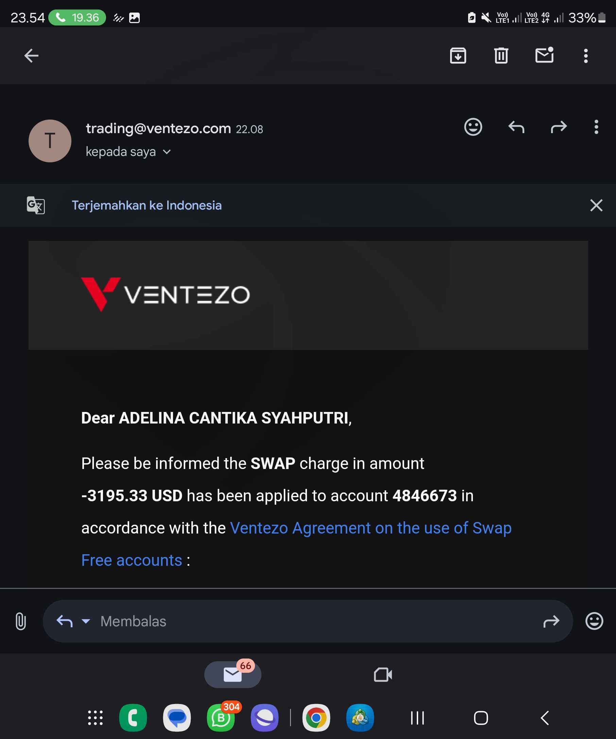Open reply type dropdown arrow

pos(86,621)
